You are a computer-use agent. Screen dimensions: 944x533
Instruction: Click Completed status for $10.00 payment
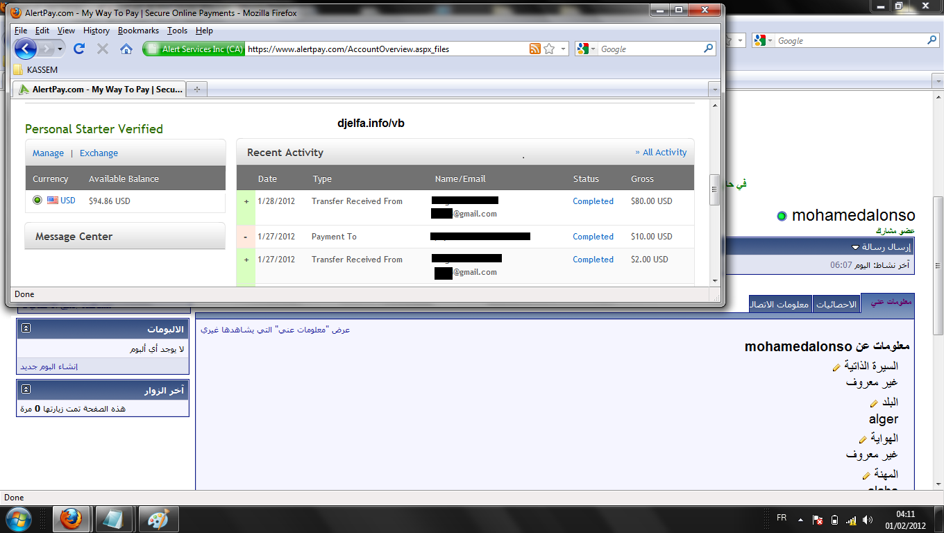(x=593, y=237)
